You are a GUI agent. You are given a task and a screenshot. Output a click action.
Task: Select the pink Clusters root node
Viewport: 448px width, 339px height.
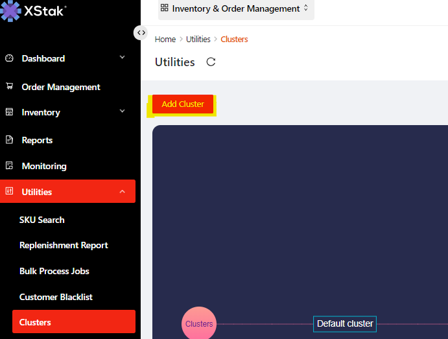[x=199, y=323]
